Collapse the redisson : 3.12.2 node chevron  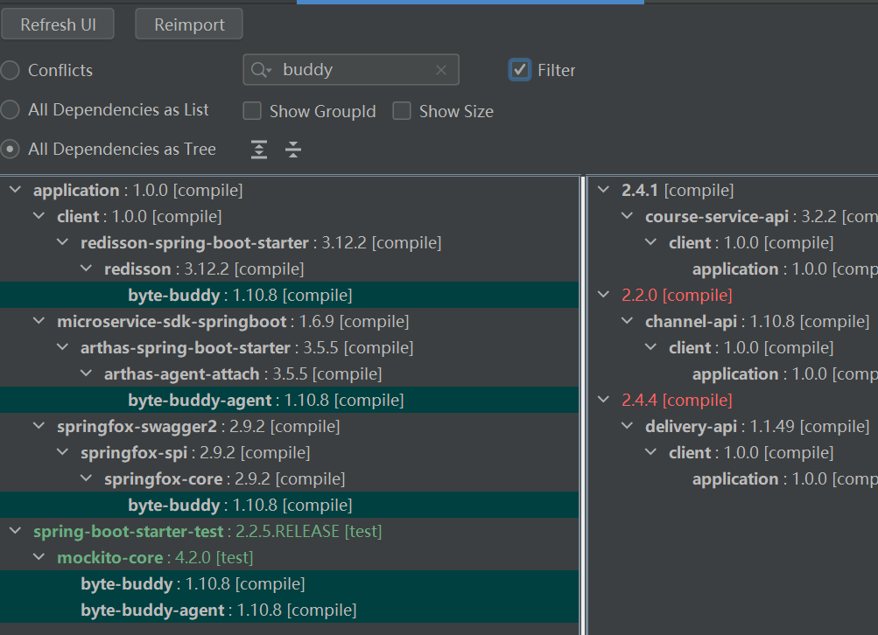coord(87,269)
